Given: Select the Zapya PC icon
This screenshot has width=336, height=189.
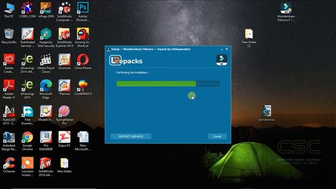Looking at the screenshot, I should coord(64,139).
